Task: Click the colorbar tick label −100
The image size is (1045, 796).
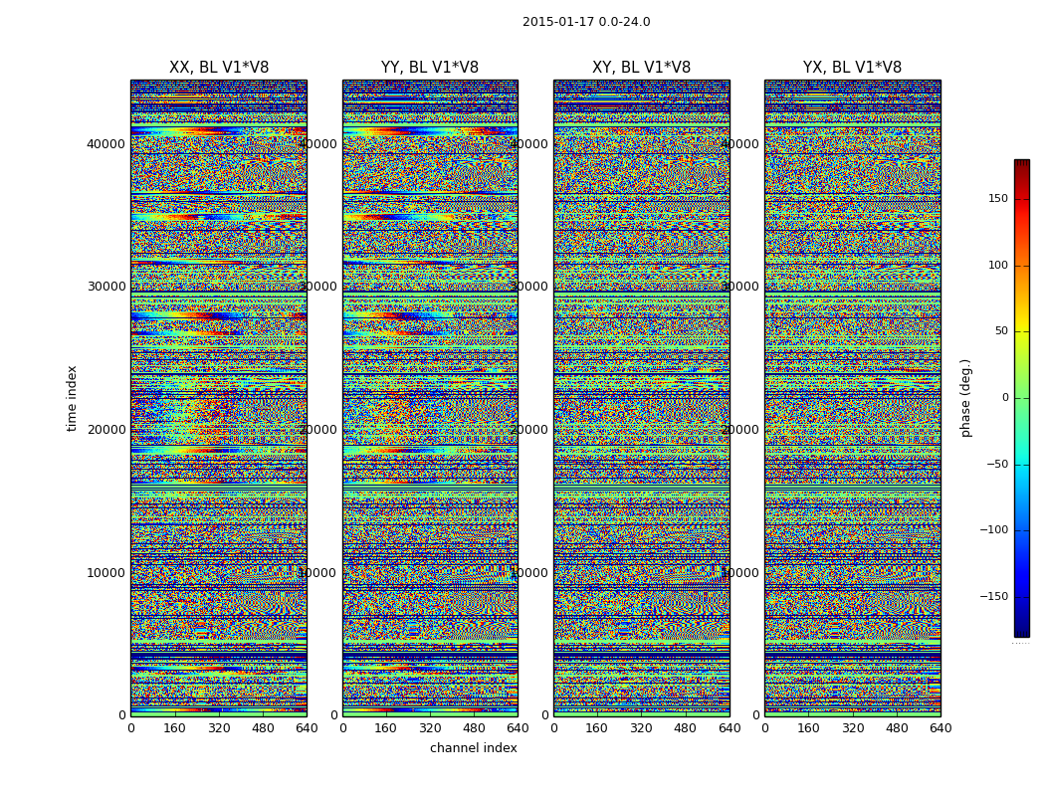Action: click(x=994, y=529)
